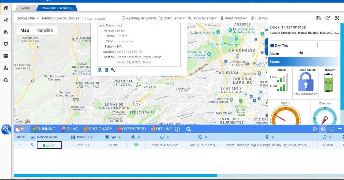Click the Day Trip label

[x=281, y=46]
